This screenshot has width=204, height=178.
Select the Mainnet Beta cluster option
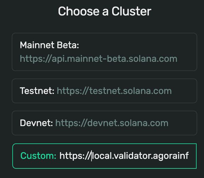(x=104, y=52)
